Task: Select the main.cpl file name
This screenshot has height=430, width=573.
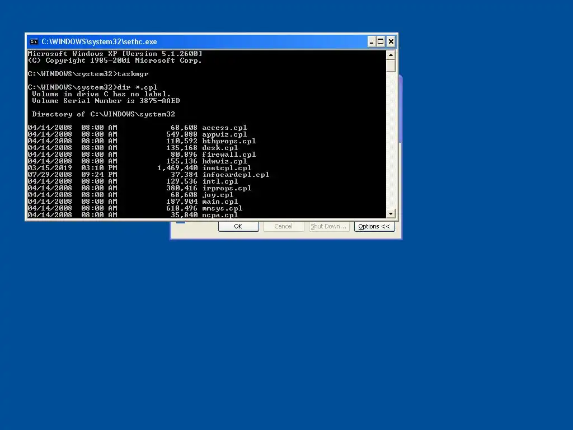Action: click(220, 202)
